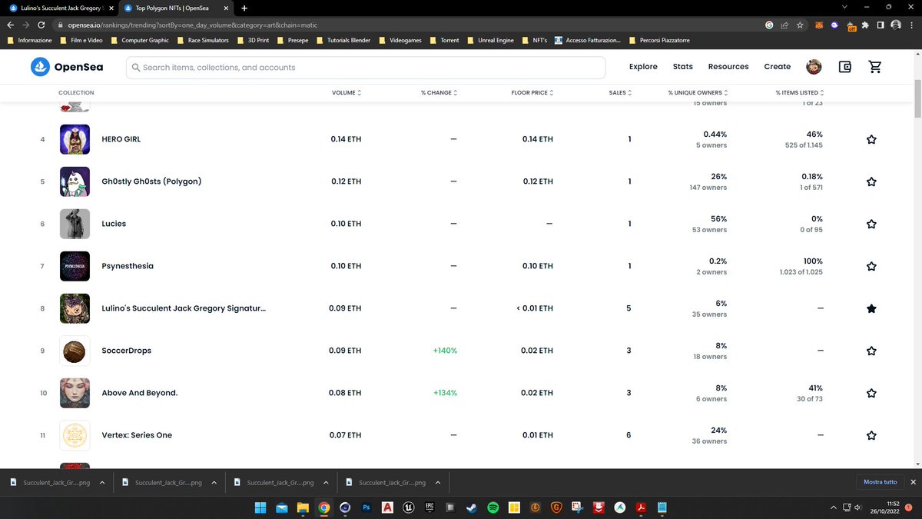Open Unreal Engine bookmark folder
Viewport: 922px width, 519px height.
(490, 40)
